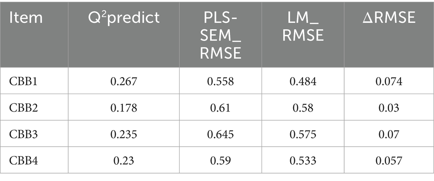Select the 0.03 ΔRMSE value for CBB2
Screen dimensions: 434x181
pos(389,107)
